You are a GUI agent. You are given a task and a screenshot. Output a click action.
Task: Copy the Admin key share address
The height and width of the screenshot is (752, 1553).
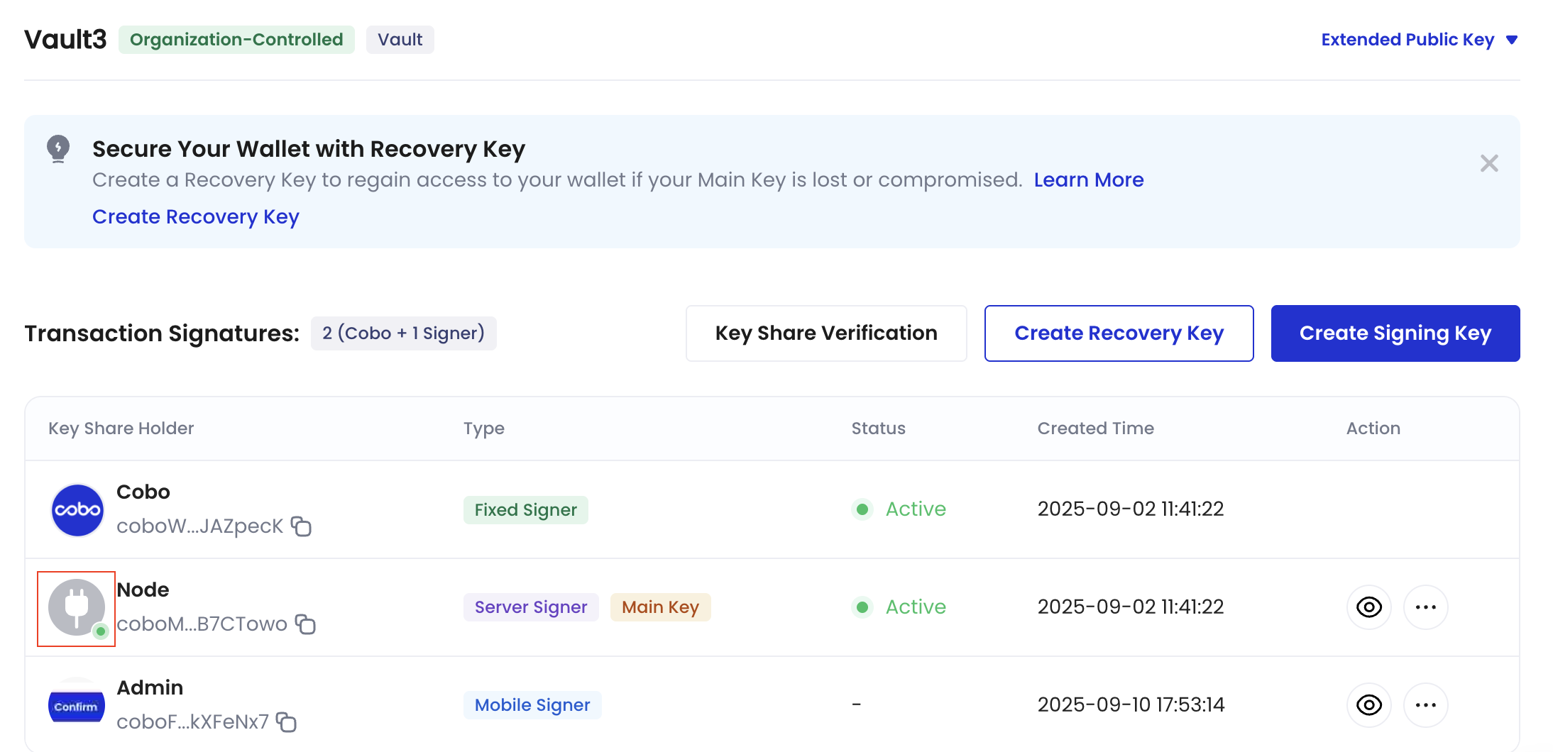tap(287, 723)
